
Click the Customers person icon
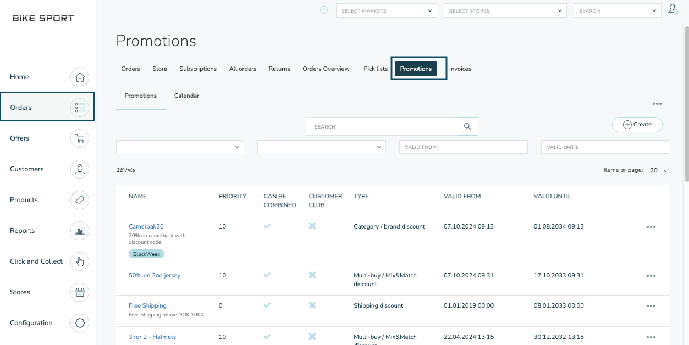pos(80,169)
